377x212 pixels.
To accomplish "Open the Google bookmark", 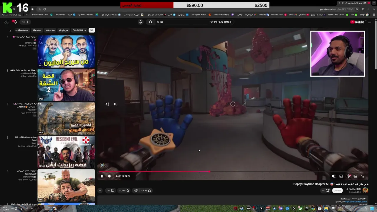I will [x=363, y=14].
